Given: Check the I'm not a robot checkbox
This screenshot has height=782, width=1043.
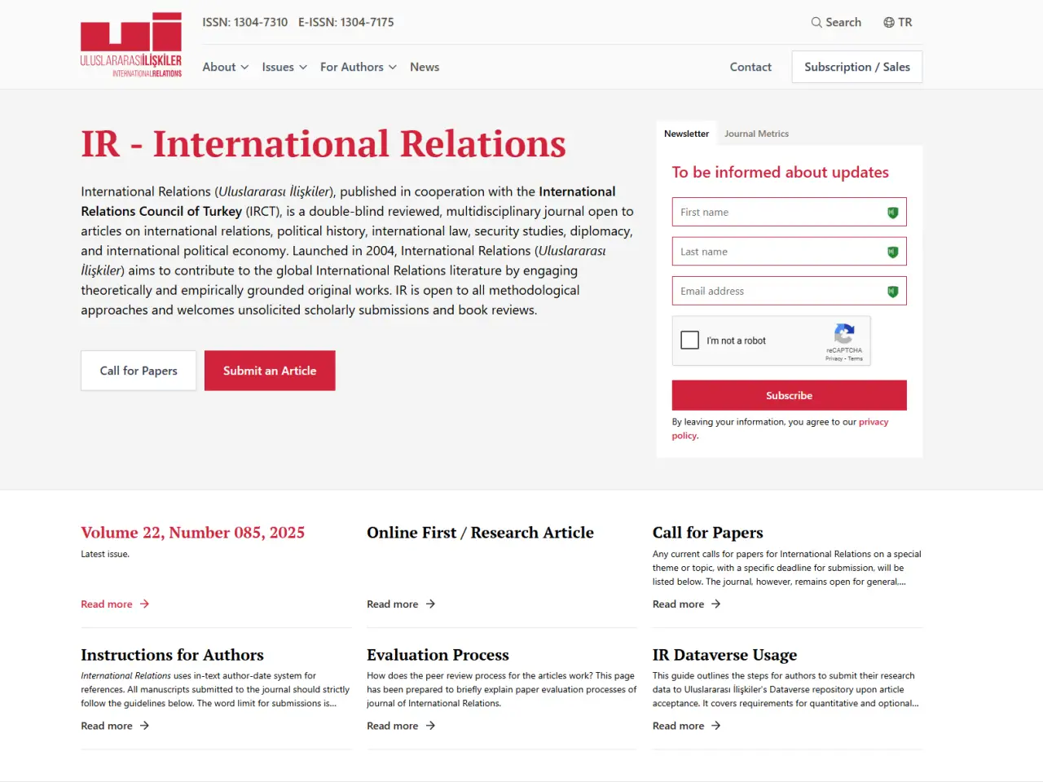Looking at the screenshot, I should 689,340.
